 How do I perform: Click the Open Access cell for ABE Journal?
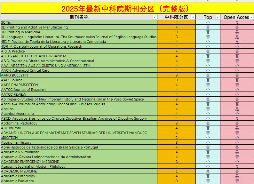237,128
